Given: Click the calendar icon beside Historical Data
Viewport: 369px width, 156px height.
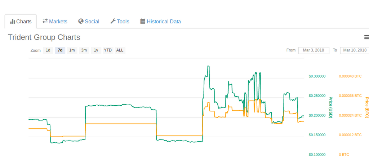Looking at the screenshot, I should coord(143,21).
